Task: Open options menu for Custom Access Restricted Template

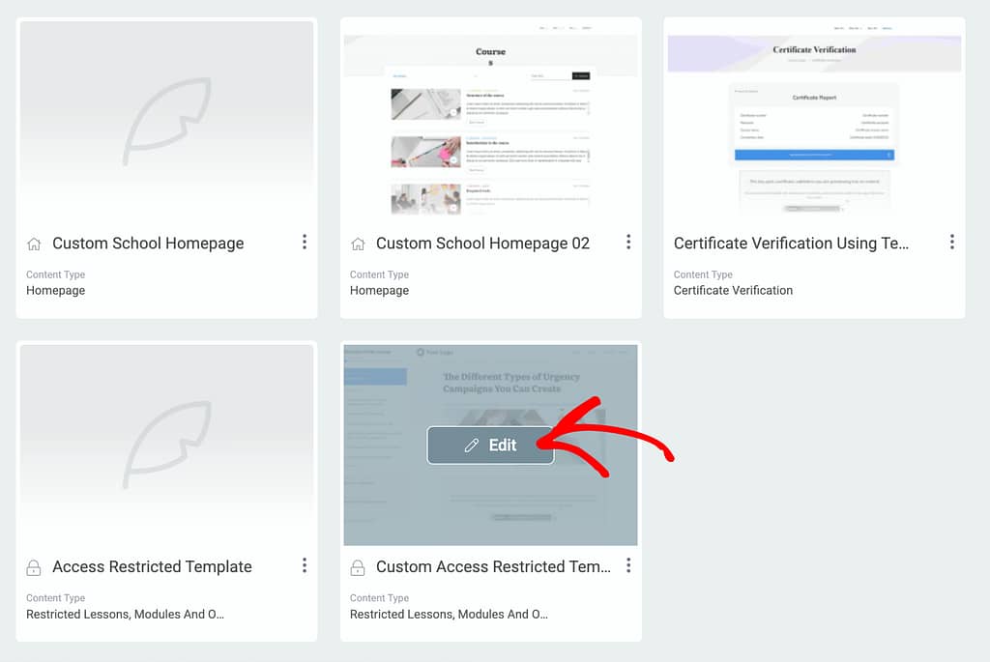Action: [628, 565]
